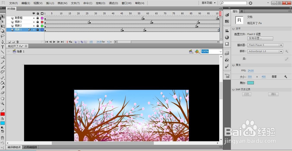
Task: Collapse the SWF 历史记录 section
Action: coord(233,89)
